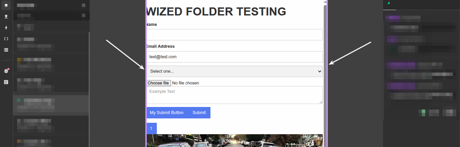Open the "Select one..." dropdown
This screenshot has height=147, width=460.
[x=234, y=71]
